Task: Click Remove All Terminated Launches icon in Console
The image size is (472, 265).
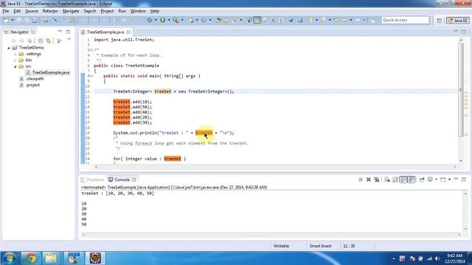Action: click(376, 180)
